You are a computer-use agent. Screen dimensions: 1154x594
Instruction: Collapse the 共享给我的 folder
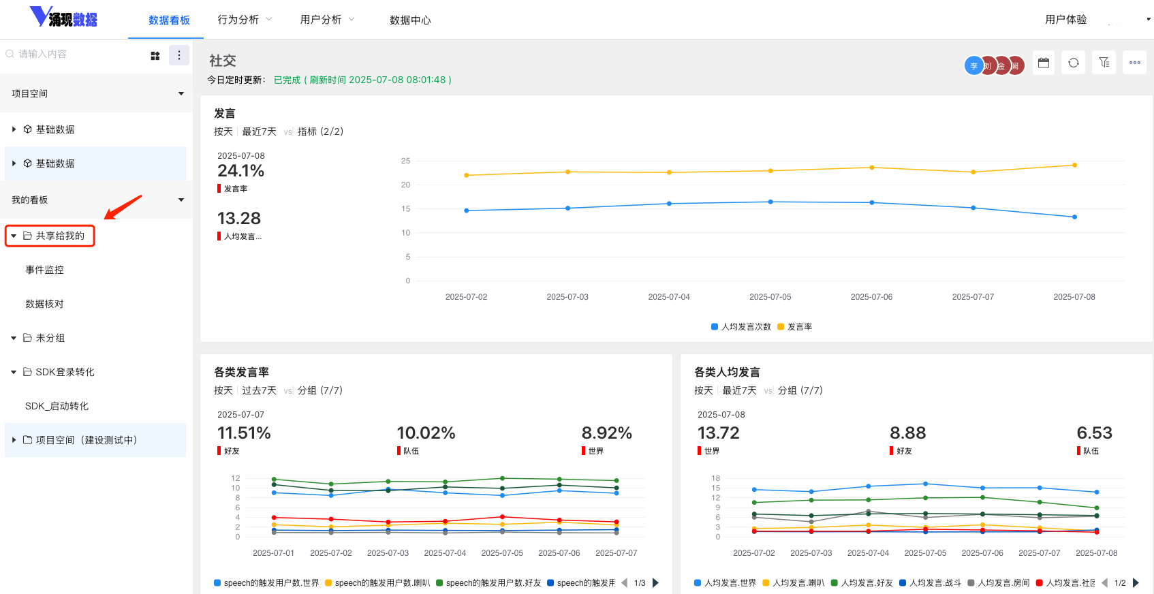click(14, 236)
